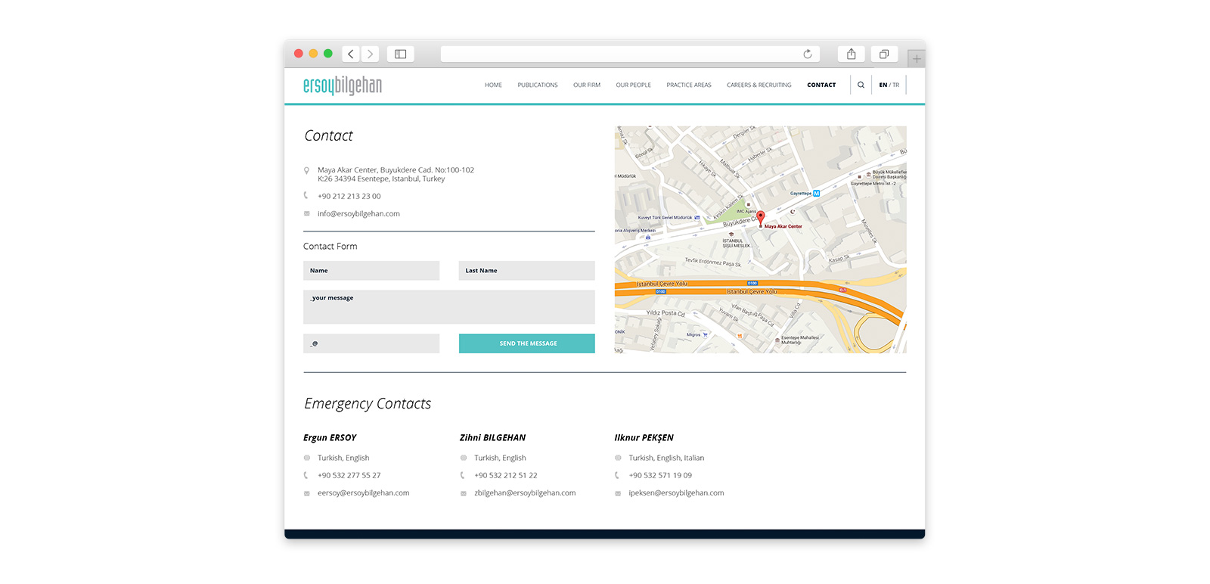Click the info@ersoybilgehan.com email link

click(358, 214)
